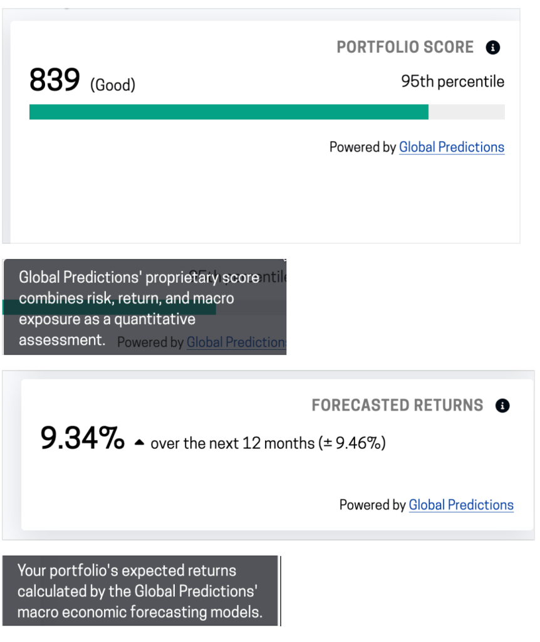Viewport: 540px width, 642px height.
Task: Click the Portfolio Score info icon
Action: (x=493, y=48)
